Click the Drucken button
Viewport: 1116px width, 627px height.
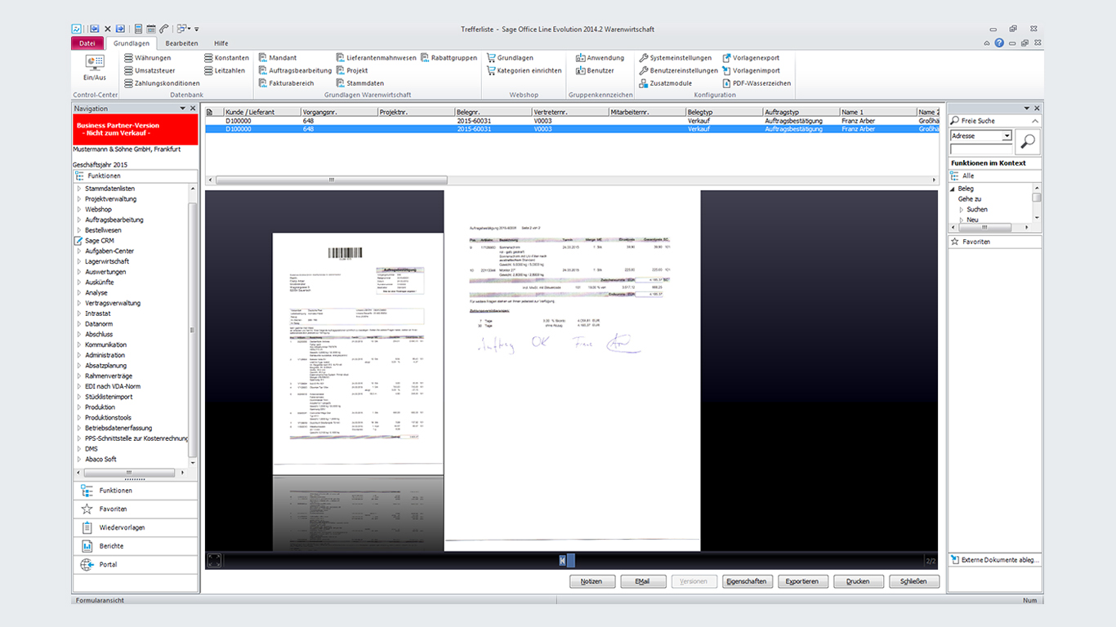(x=859, y=581)
